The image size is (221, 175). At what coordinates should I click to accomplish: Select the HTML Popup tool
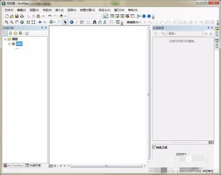pos(82,22)
